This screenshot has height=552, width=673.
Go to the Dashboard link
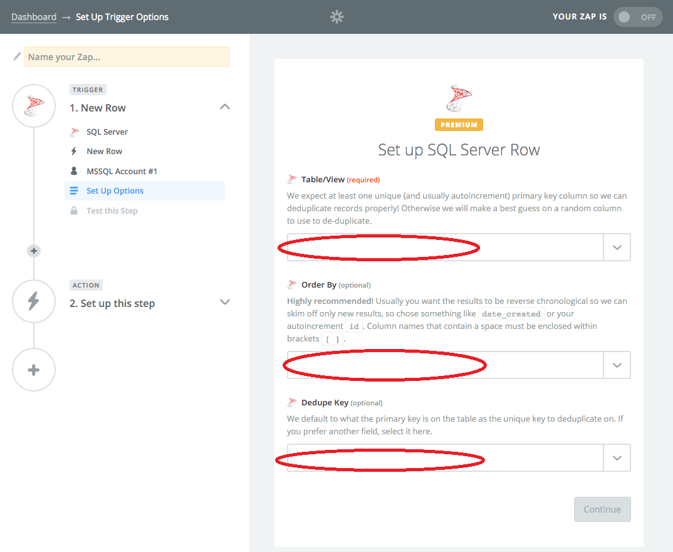pos(34,17)
